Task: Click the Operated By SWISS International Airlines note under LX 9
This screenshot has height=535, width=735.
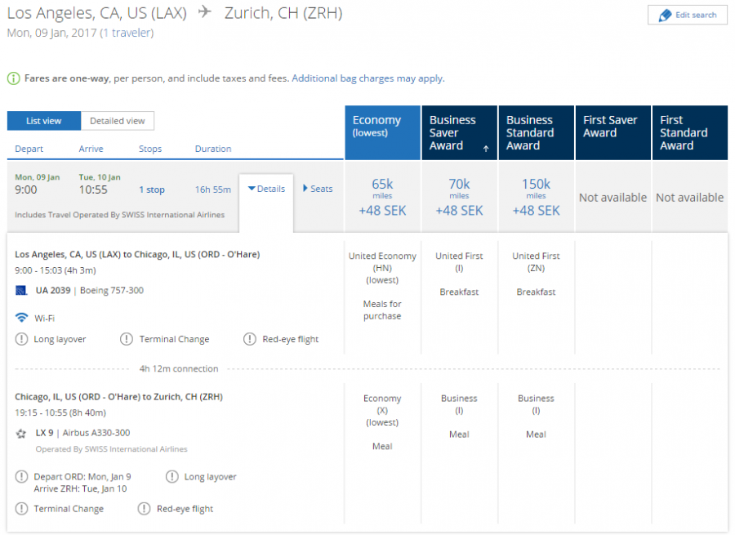Action: tap(112, 449)
